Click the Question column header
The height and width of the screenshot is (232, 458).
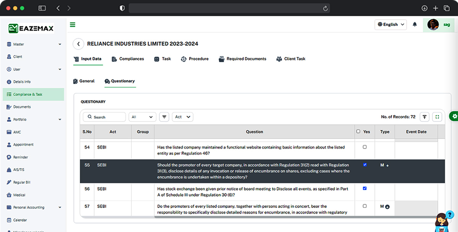click(x=255, y=132)
